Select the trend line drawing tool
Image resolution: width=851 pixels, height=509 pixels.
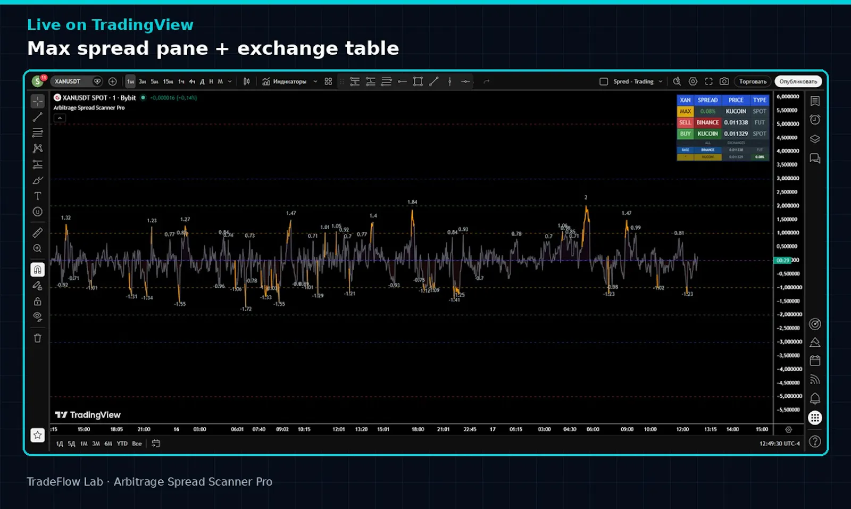(x=38, y=117)
